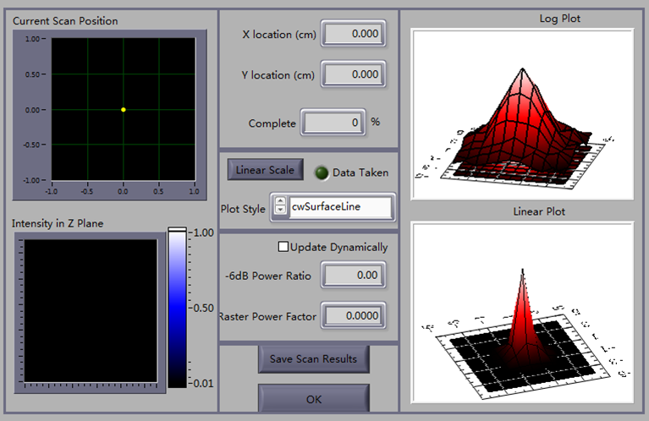This screenshot has height=421, width=649.
Task: Select the Y location (cm) field
Action: click(x=353, y=74)
